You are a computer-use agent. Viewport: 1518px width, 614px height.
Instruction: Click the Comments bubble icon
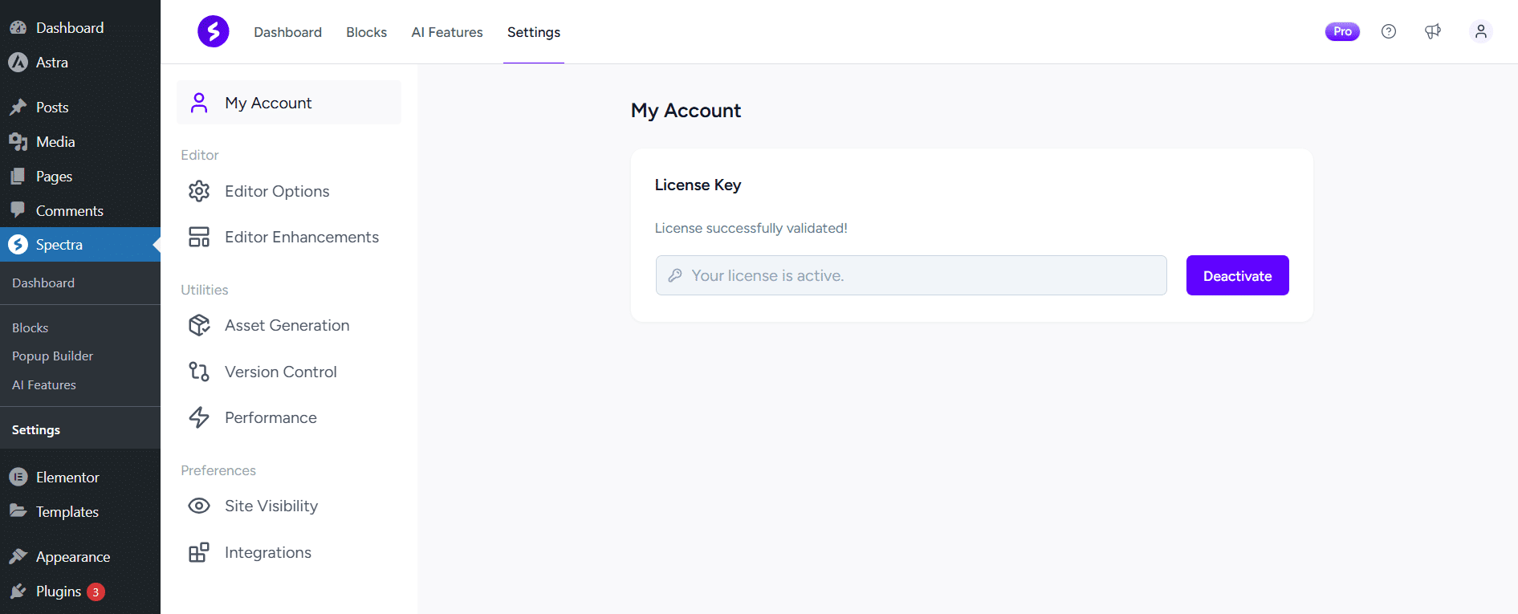coord(18,210)
